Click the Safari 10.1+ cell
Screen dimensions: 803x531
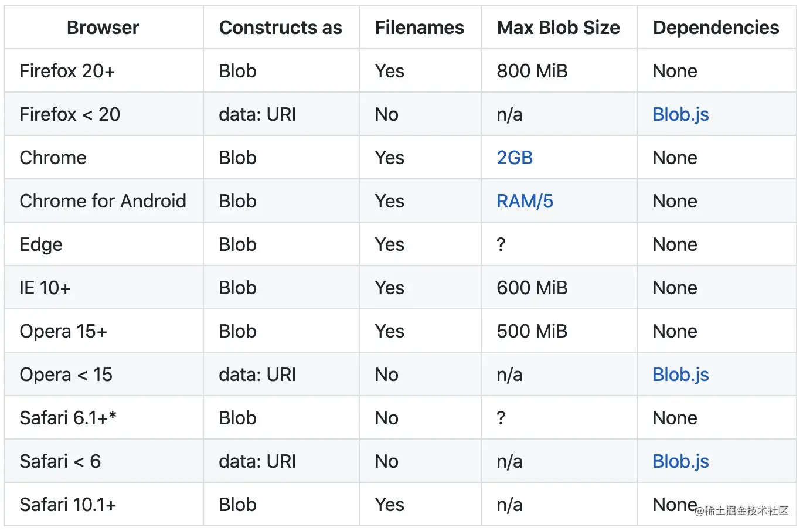tap(68, 505)
